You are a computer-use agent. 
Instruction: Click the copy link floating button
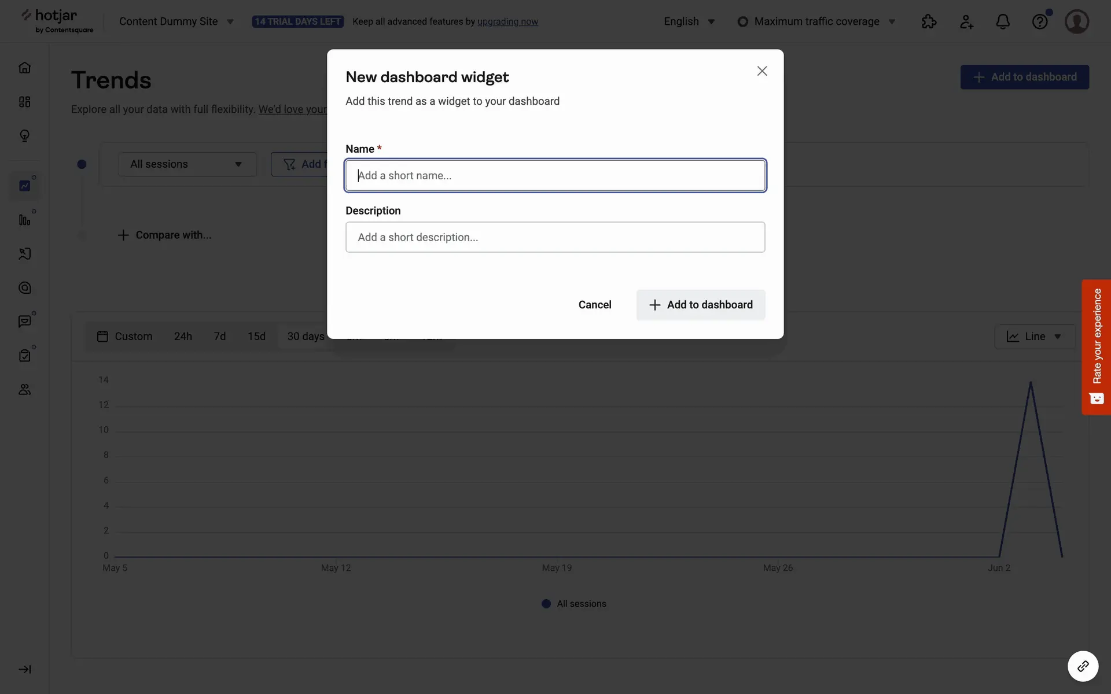[1083, 666]
